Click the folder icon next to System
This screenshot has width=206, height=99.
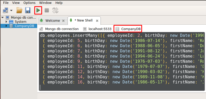point(11,22)
